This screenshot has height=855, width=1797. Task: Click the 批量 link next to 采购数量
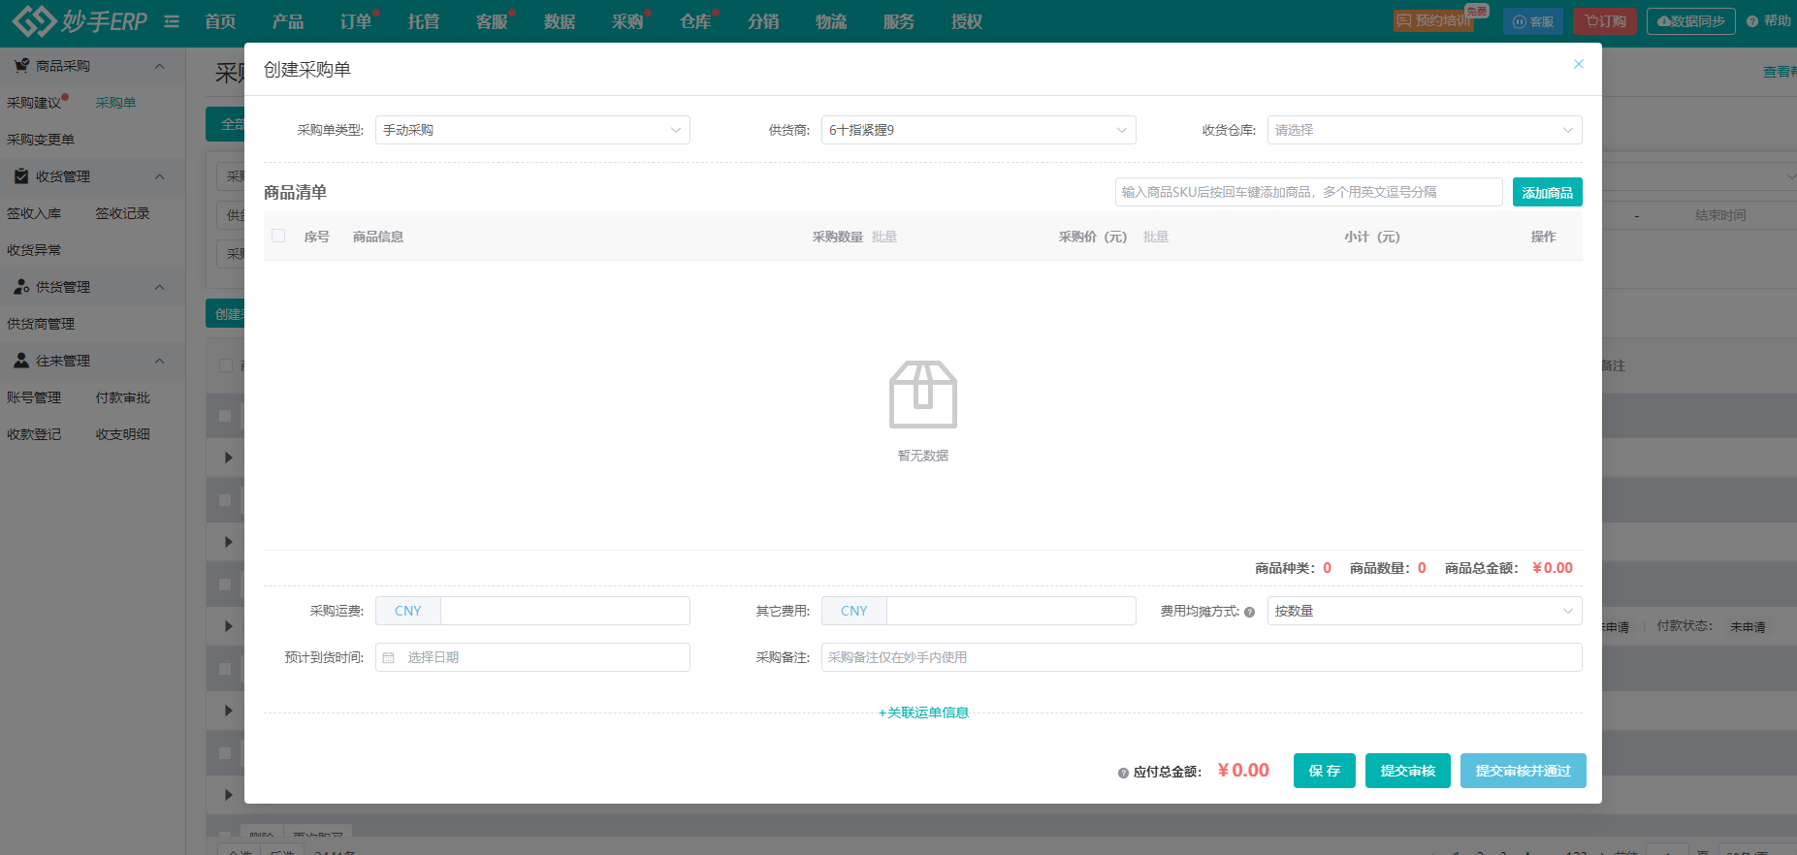[884, 237]
